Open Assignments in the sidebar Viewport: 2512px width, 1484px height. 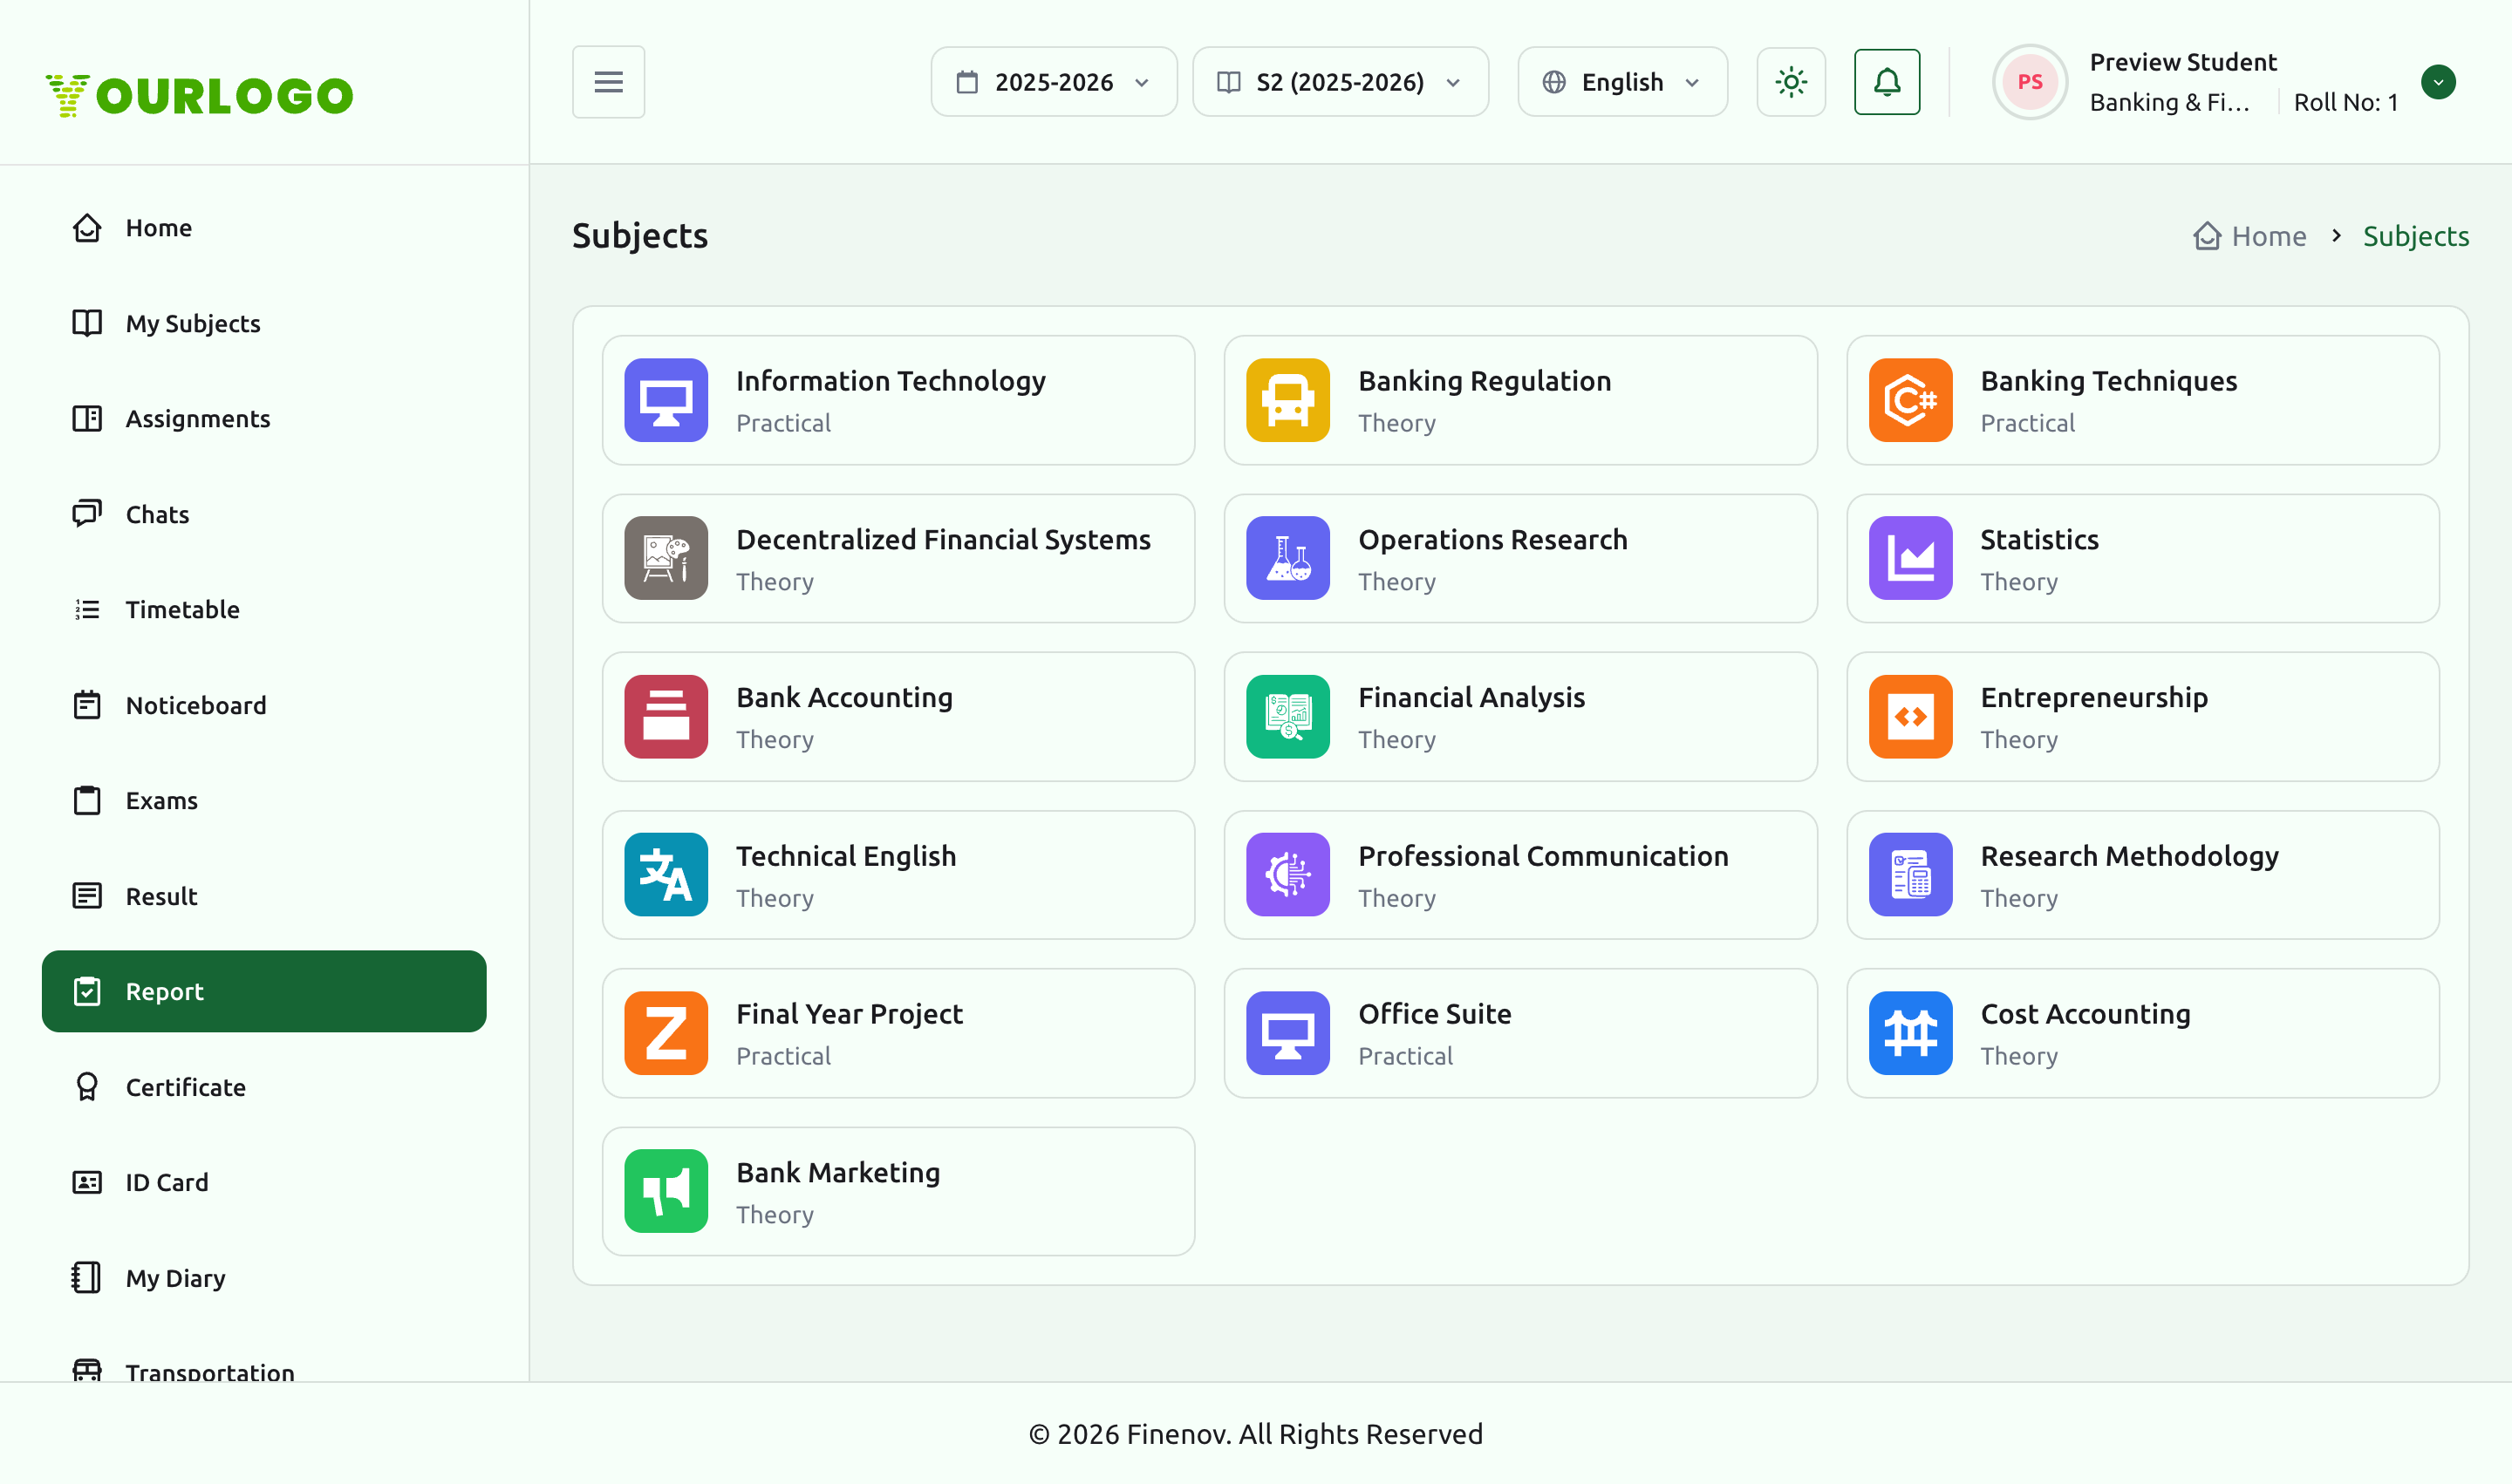(x=264, y=419)
